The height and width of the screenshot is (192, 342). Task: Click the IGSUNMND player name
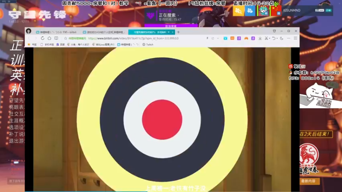click(x=292, y=10)
